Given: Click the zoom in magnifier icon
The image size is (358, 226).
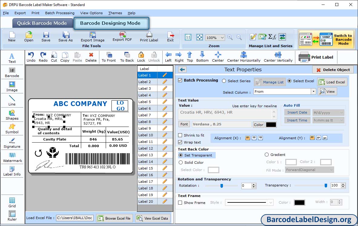Looking at the screenshot, I should tap(230, 37).
